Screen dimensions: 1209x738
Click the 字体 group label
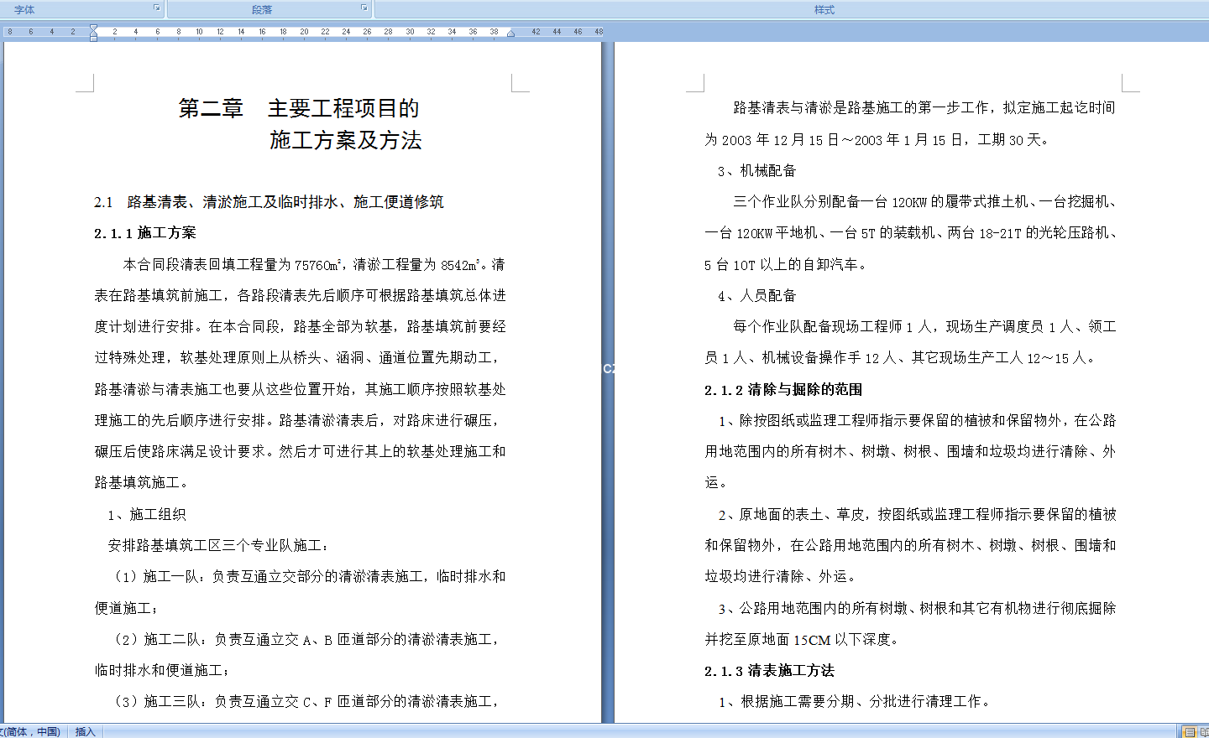click(x=24, y=10)
